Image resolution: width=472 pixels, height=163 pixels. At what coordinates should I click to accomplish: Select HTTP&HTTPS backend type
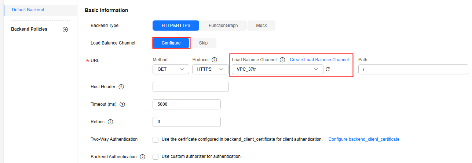click(176, 26)
